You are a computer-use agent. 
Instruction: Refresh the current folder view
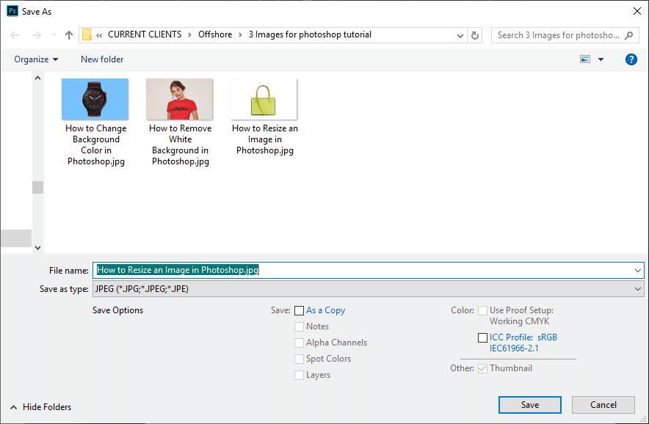476,35
